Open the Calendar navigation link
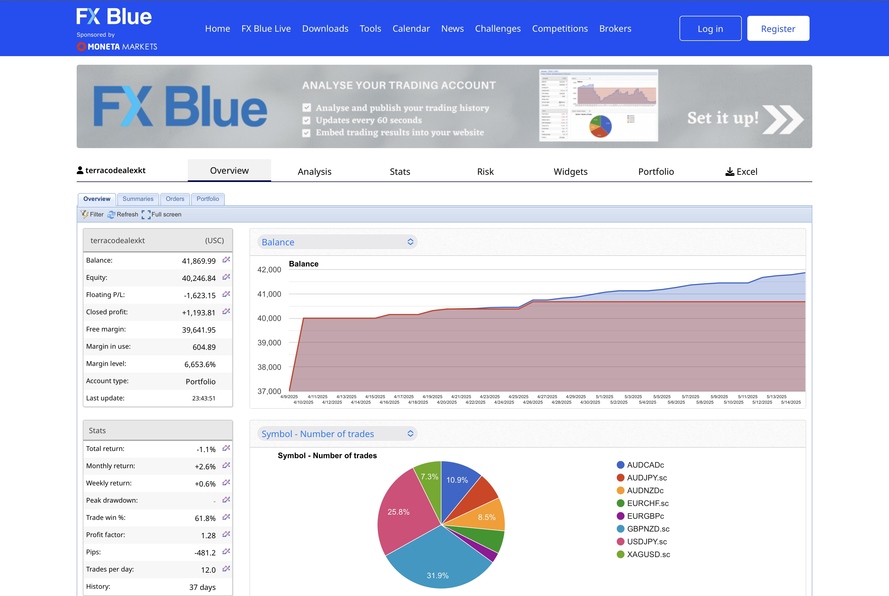Image resolution: width=889 pixels, height=596 pixels. 411,29
